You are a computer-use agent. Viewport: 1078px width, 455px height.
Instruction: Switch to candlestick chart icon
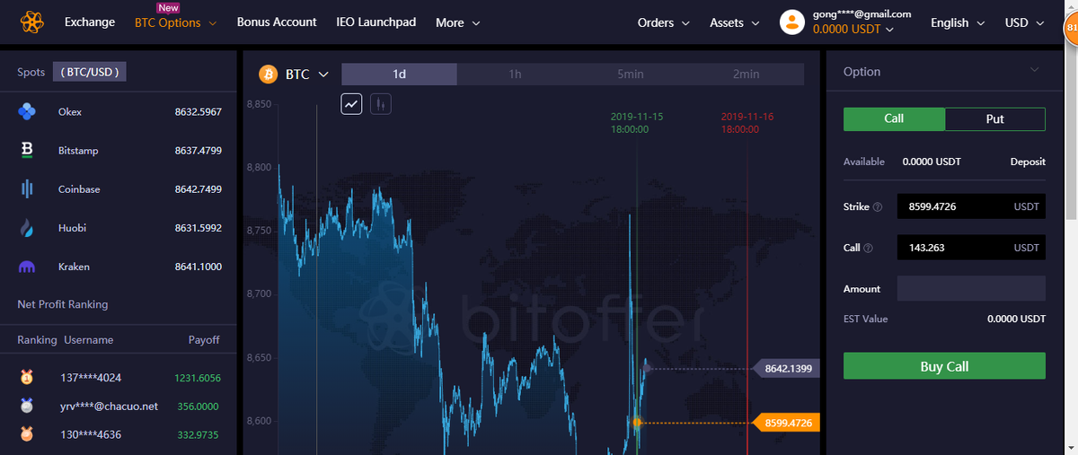tap(380, 104)
